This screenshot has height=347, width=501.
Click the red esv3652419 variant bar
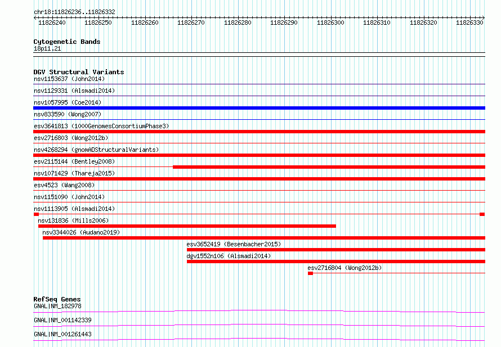[x=336, y=250]
